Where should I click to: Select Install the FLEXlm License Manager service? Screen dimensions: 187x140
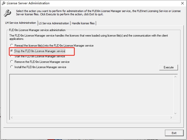[x=12, y=67]
